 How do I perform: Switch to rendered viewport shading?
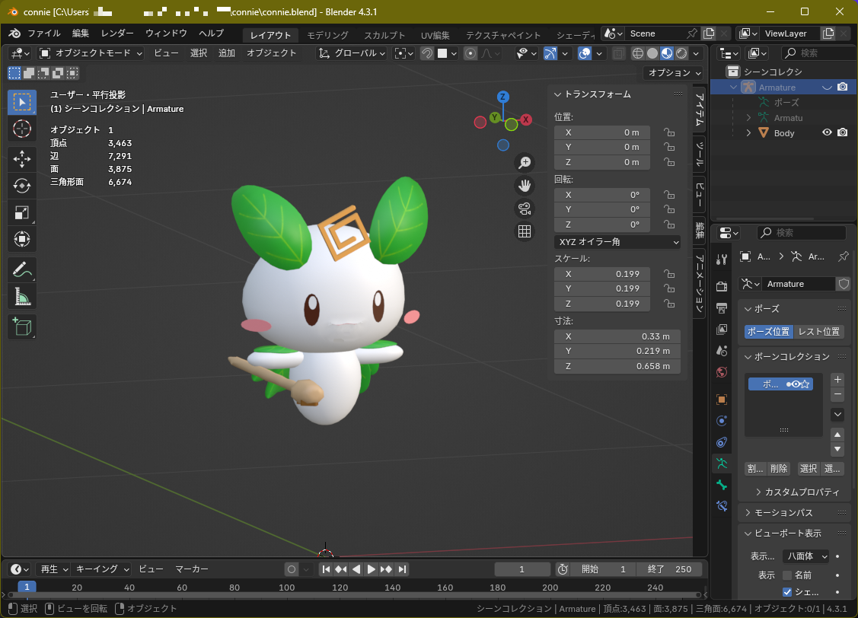tap(681, 53)
